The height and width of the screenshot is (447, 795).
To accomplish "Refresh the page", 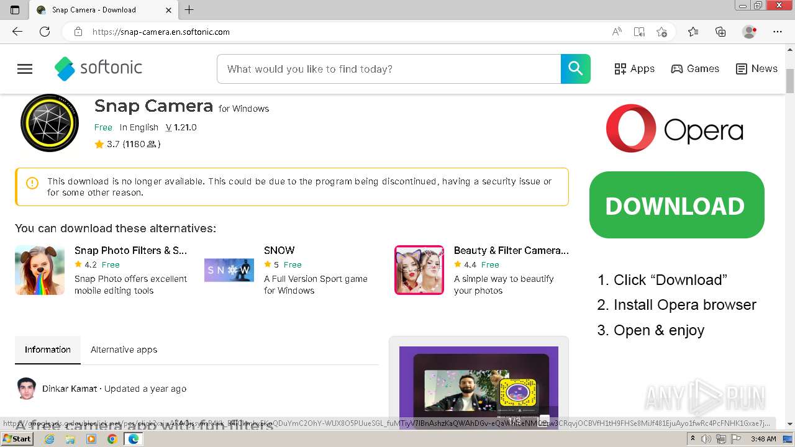I will coord(45,32).
